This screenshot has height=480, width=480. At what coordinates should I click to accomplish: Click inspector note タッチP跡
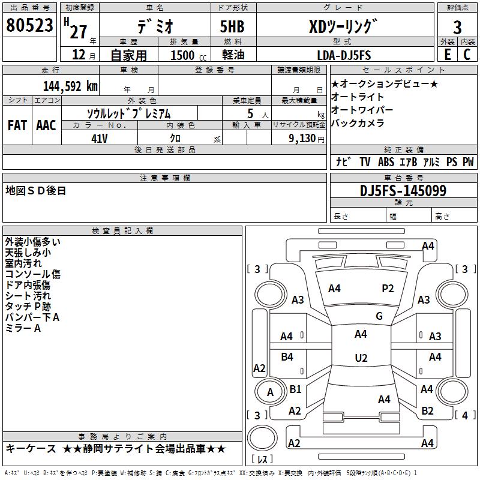tap(28, 307)
